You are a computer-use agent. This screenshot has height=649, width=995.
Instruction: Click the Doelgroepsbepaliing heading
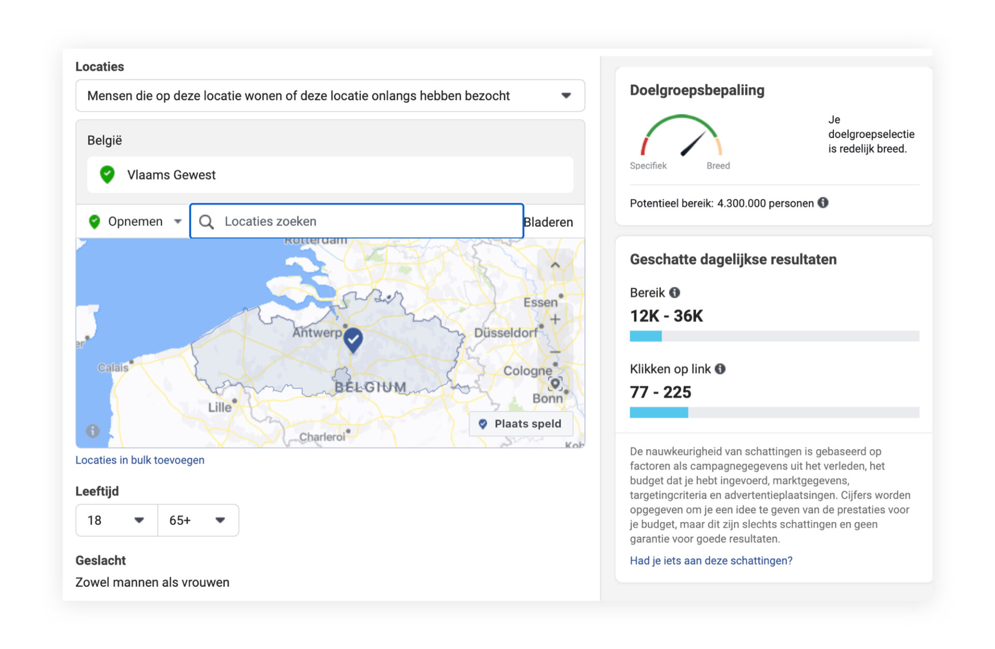697,90
